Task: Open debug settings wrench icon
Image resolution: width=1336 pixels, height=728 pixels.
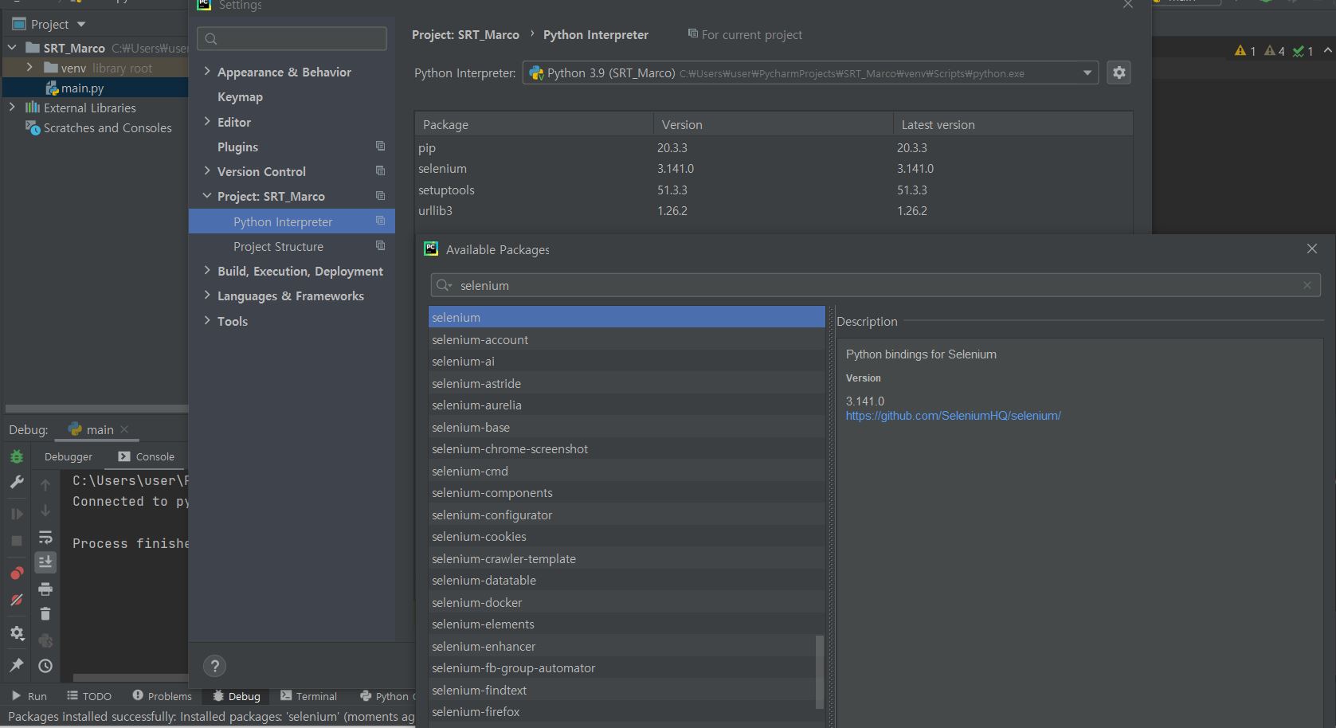Action: click(x=17, y=483)
